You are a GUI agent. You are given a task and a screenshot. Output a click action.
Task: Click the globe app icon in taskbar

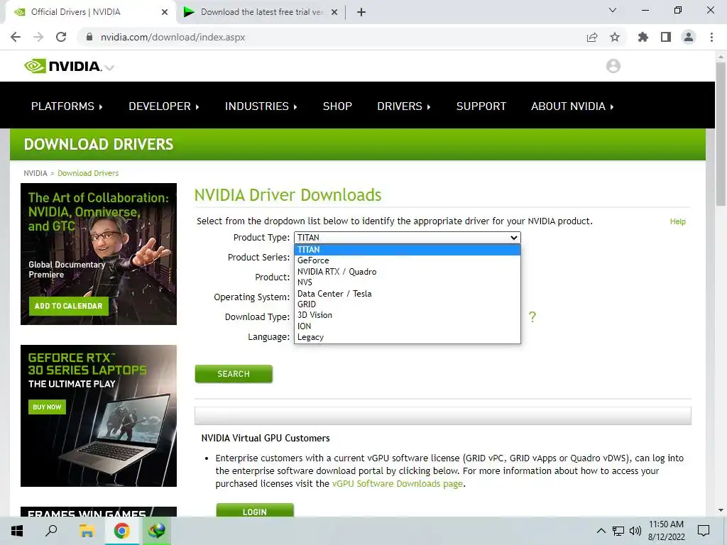[157, 531]
